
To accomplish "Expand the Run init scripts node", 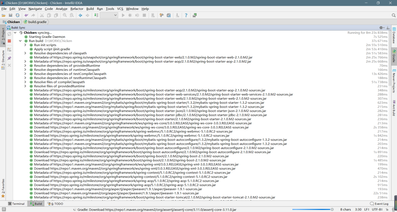I will [x=25, y=45].
